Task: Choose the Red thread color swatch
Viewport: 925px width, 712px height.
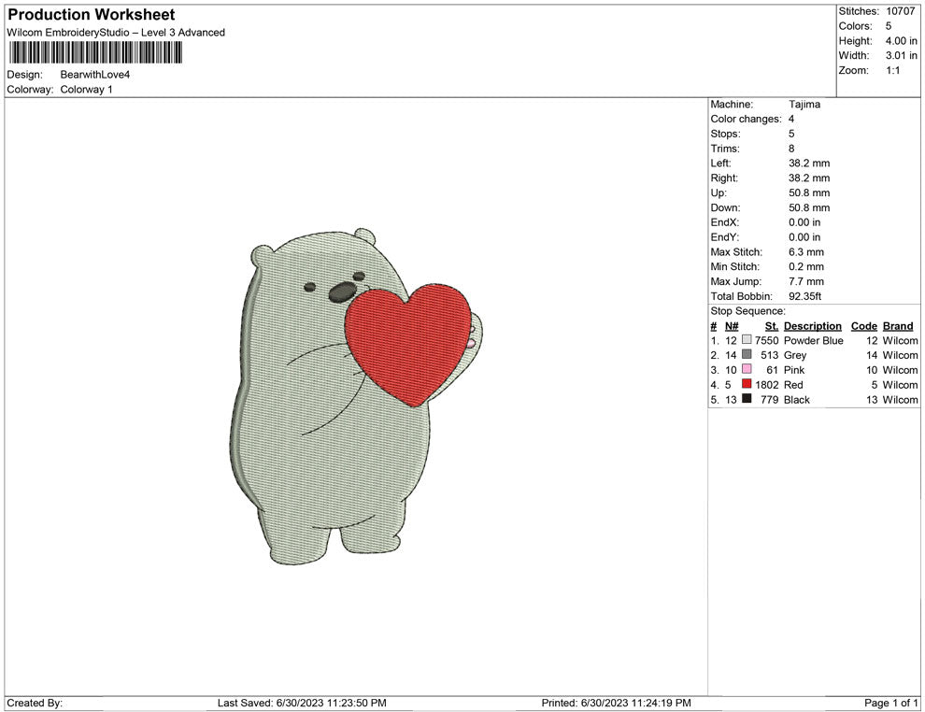Action: coord(747,385)
